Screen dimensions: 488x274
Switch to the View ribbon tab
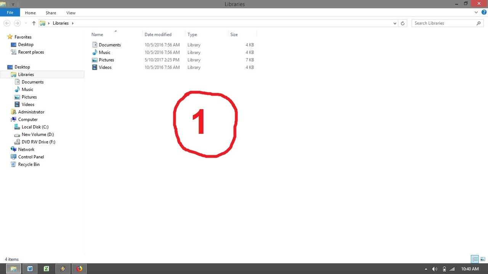pyautogui.click(x=71, y=13)
